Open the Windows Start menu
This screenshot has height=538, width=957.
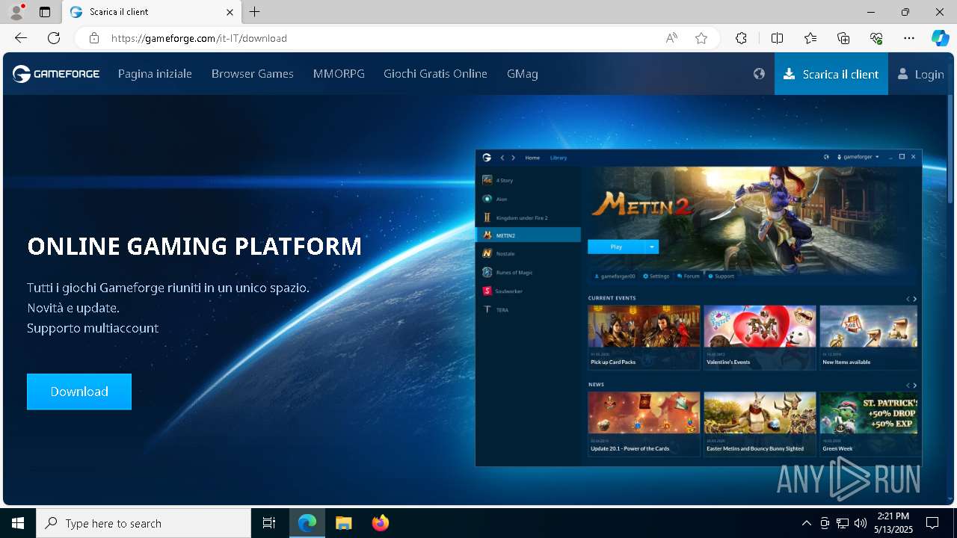18,523
